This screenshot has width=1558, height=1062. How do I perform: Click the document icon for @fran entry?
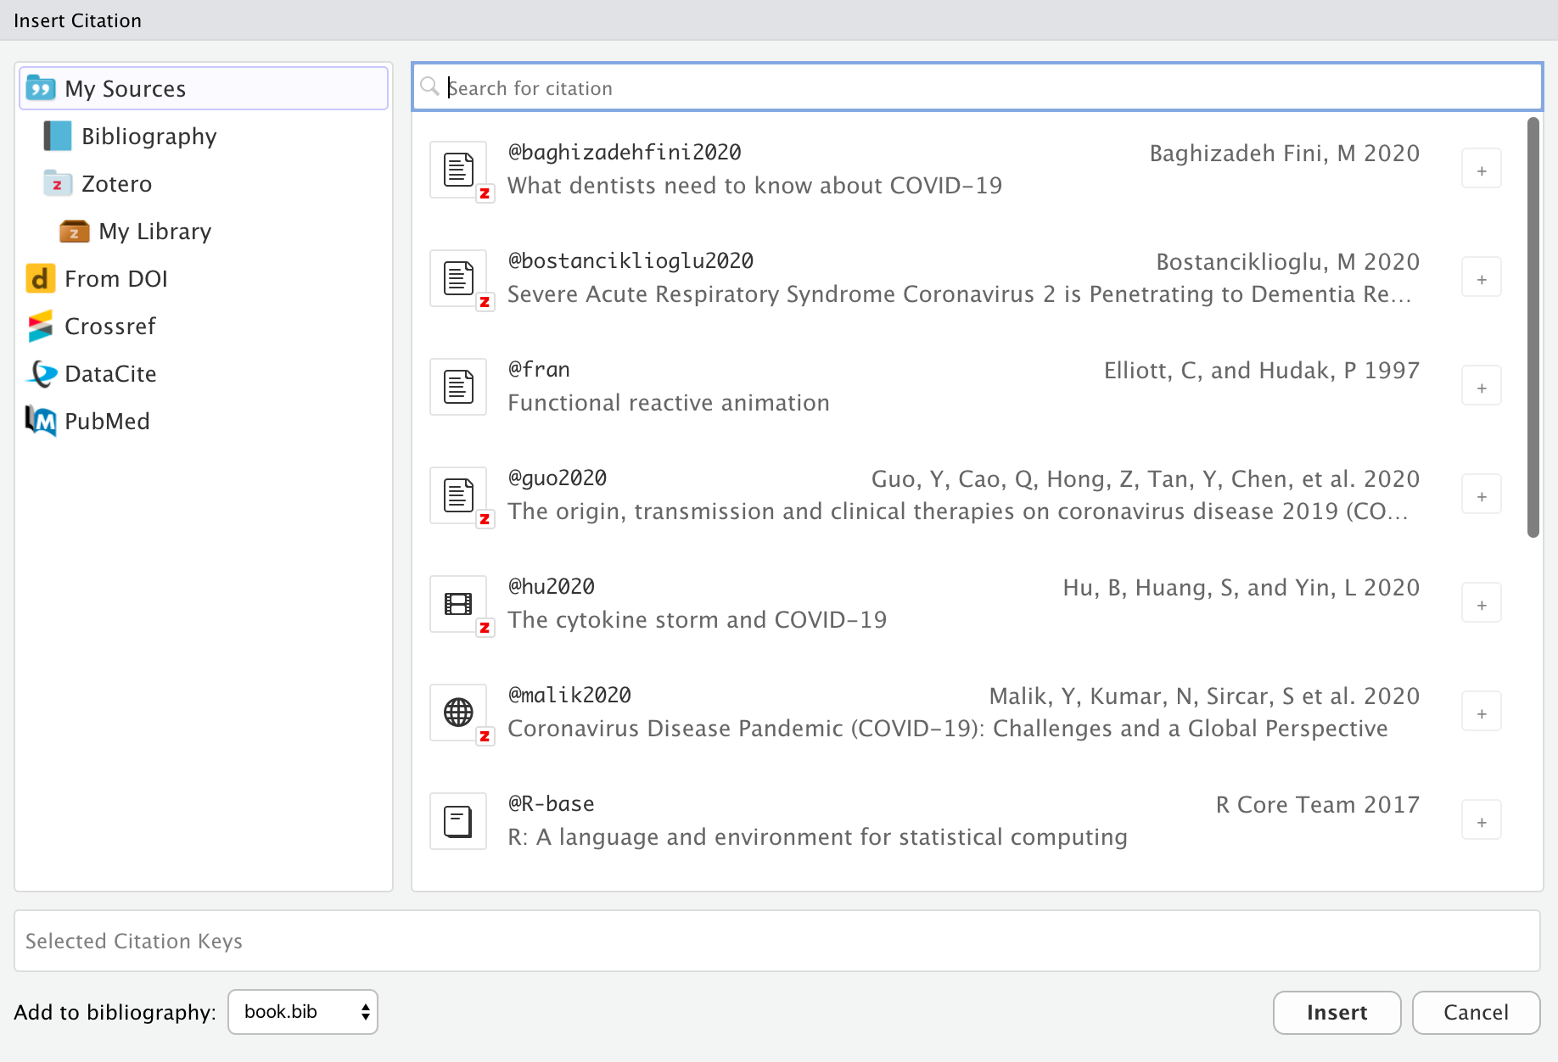click(458, 387)
